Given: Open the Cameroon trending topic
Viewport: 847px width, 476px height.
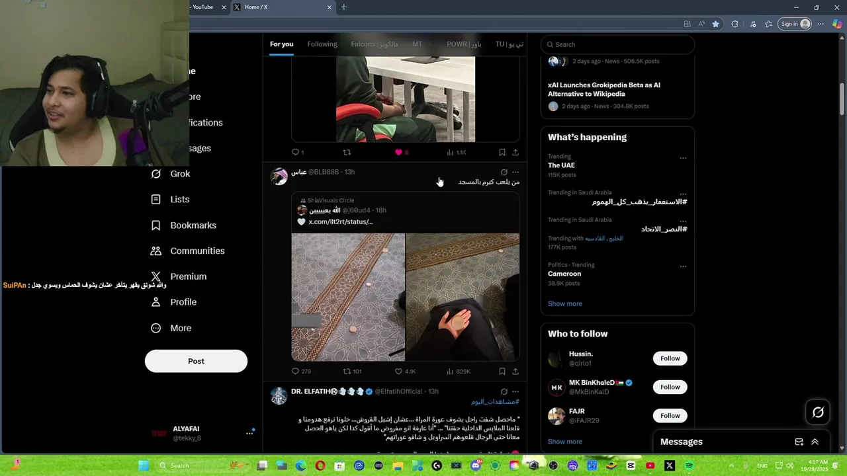Looking at the screenshot, I should point(564,274).
